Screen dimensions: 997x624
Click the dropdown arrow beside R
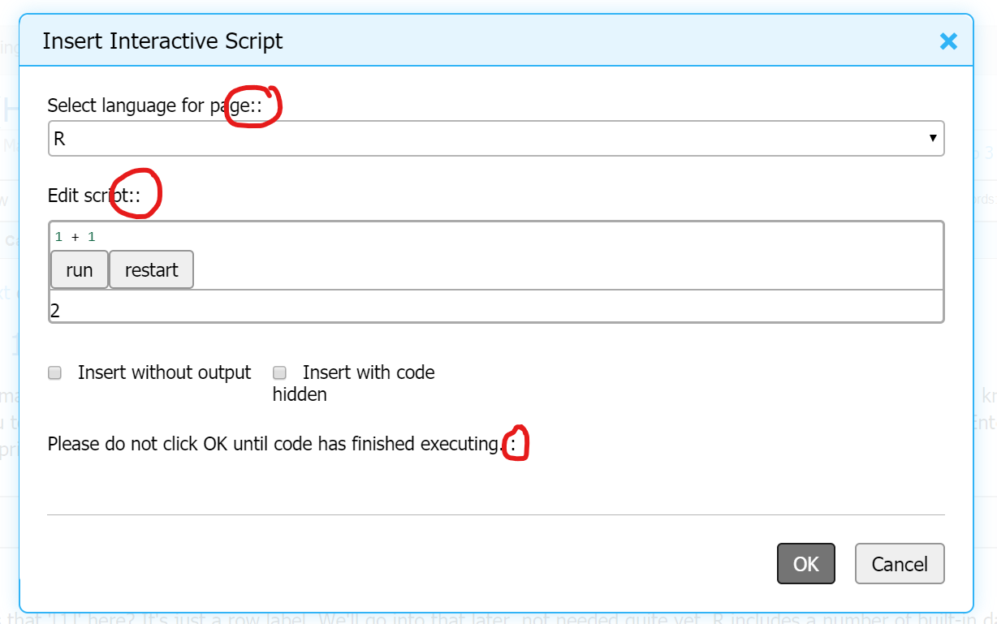933,138
